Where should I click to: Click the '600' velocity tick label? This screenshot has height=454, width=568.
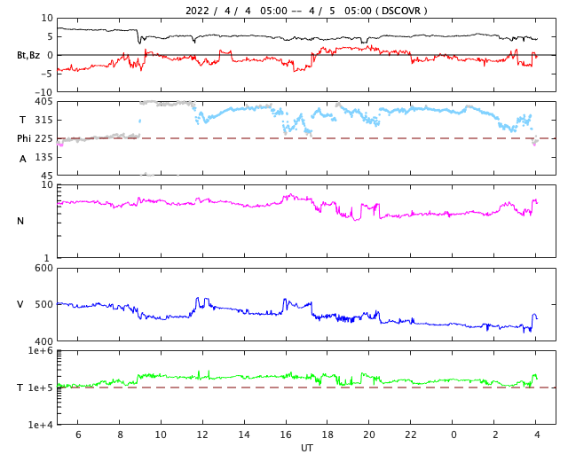[x=43, y=269]
